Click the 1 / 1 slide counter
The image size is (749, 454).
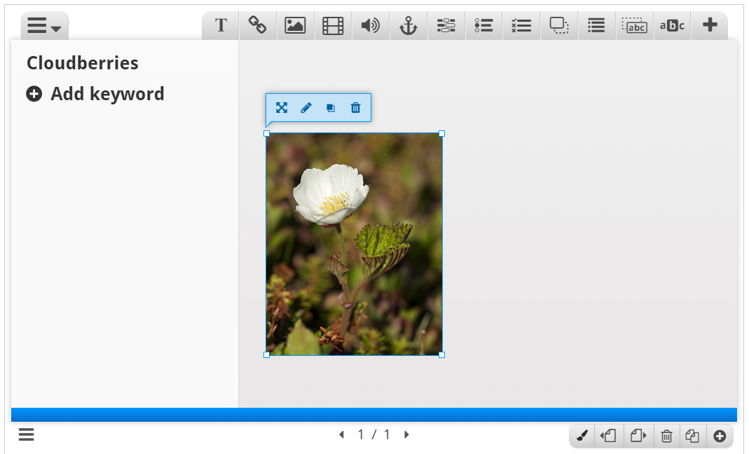374,434
